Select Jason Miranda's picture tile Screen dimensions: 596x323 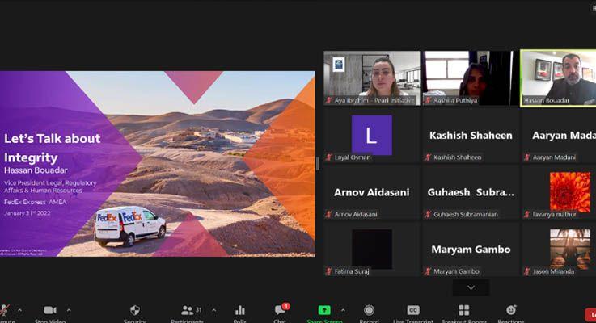click(570, 249)
